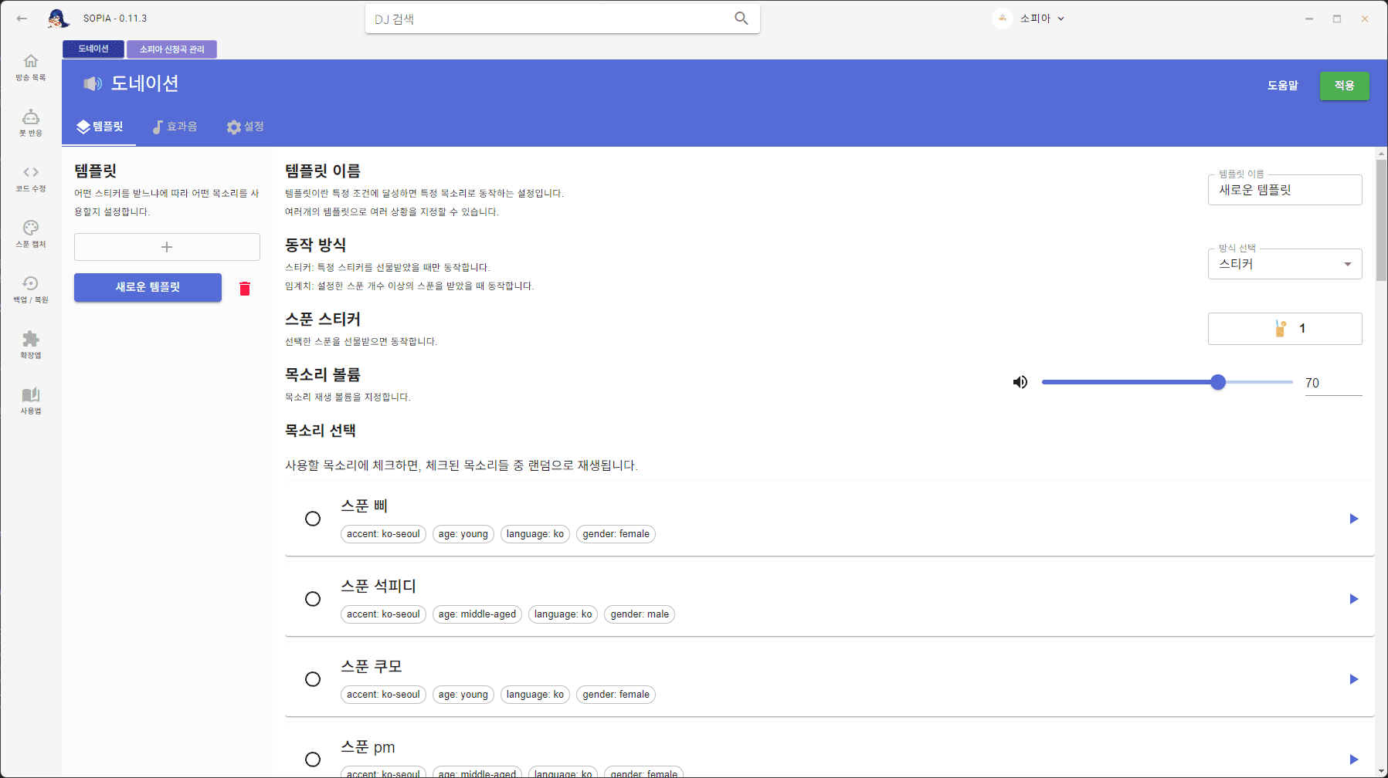Open the 방식 선택 dropdown
This screenshot has height=778, width=1388.
(x=1284, y=263)
